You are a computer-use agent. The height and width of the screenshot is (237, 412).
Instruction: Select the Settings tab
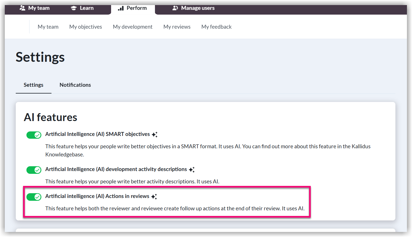(x=33, y=85)
